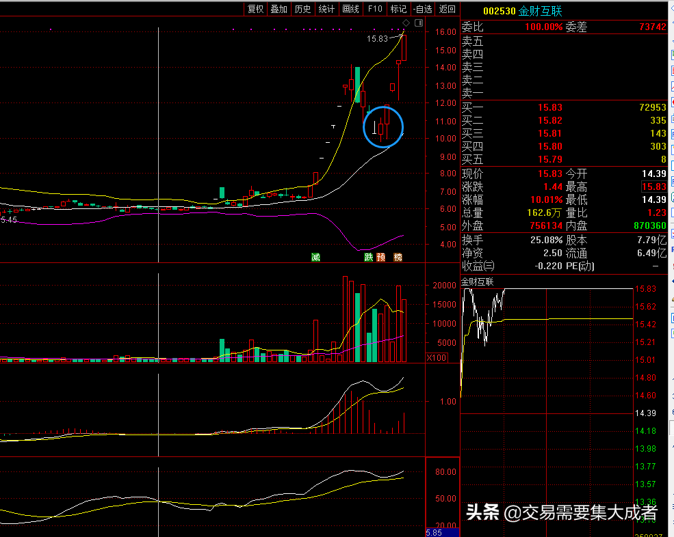Image resolution: width=674 pixels, height=537 pixels.
Task: Click the green 跌 event marker
Action: tap(369, 258)
